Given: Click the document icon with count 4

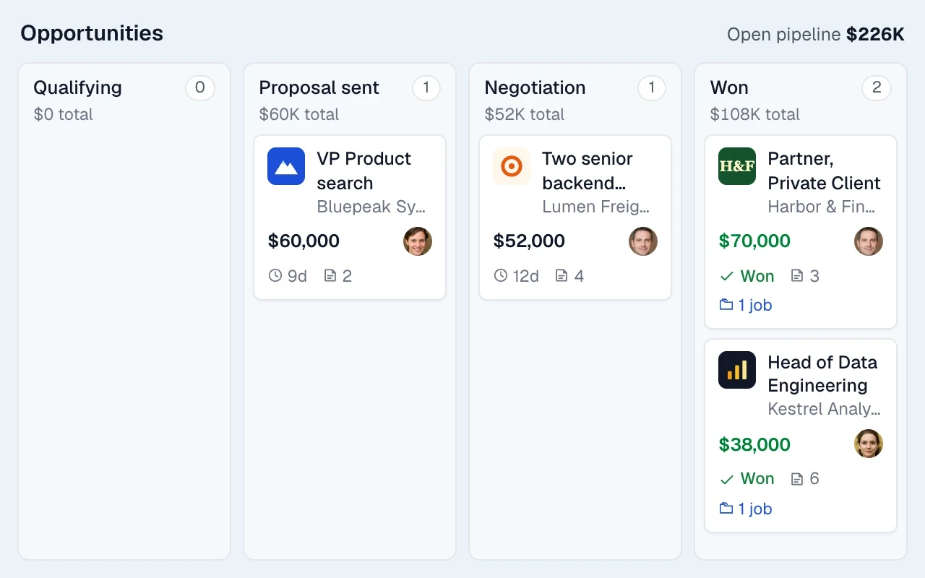Looking at the screenshot, I should (x=562, y=275).
